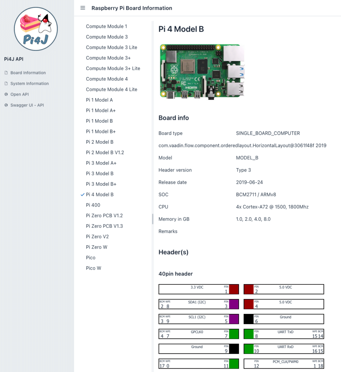
Task: Select Pi 1 Model B+
Action: [x=101, y=132]
